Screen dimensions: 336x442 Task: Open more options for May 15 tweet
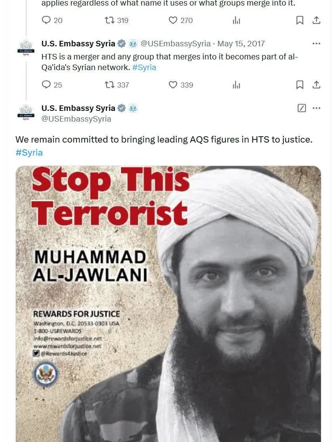click(317, 44)
